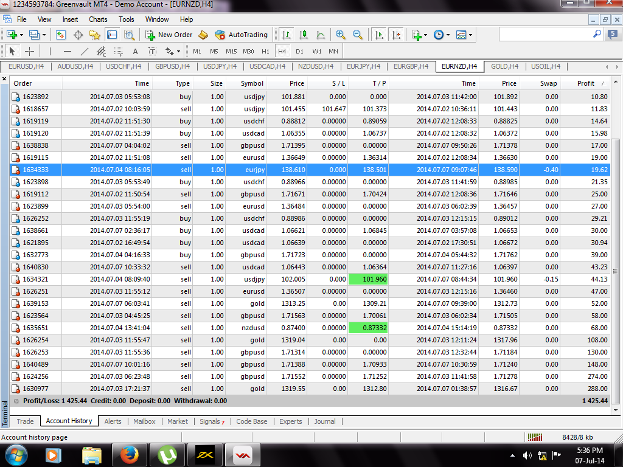Image resolution: width=623 pixels, height=467 pixels.
Task: Sort by the Symbol column header
Action: click(252, 83)
